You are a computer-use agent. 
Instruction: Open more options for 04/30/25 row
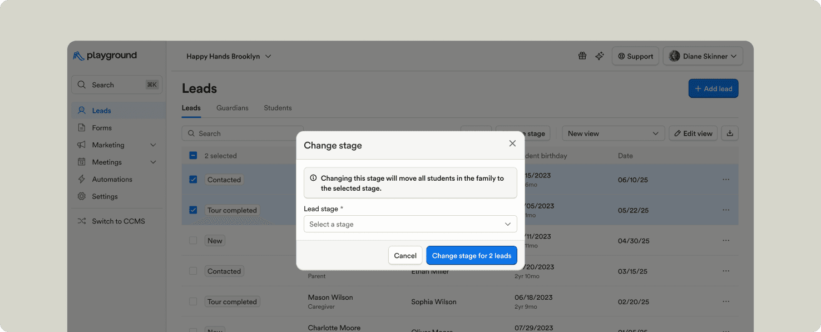(726, 241)
